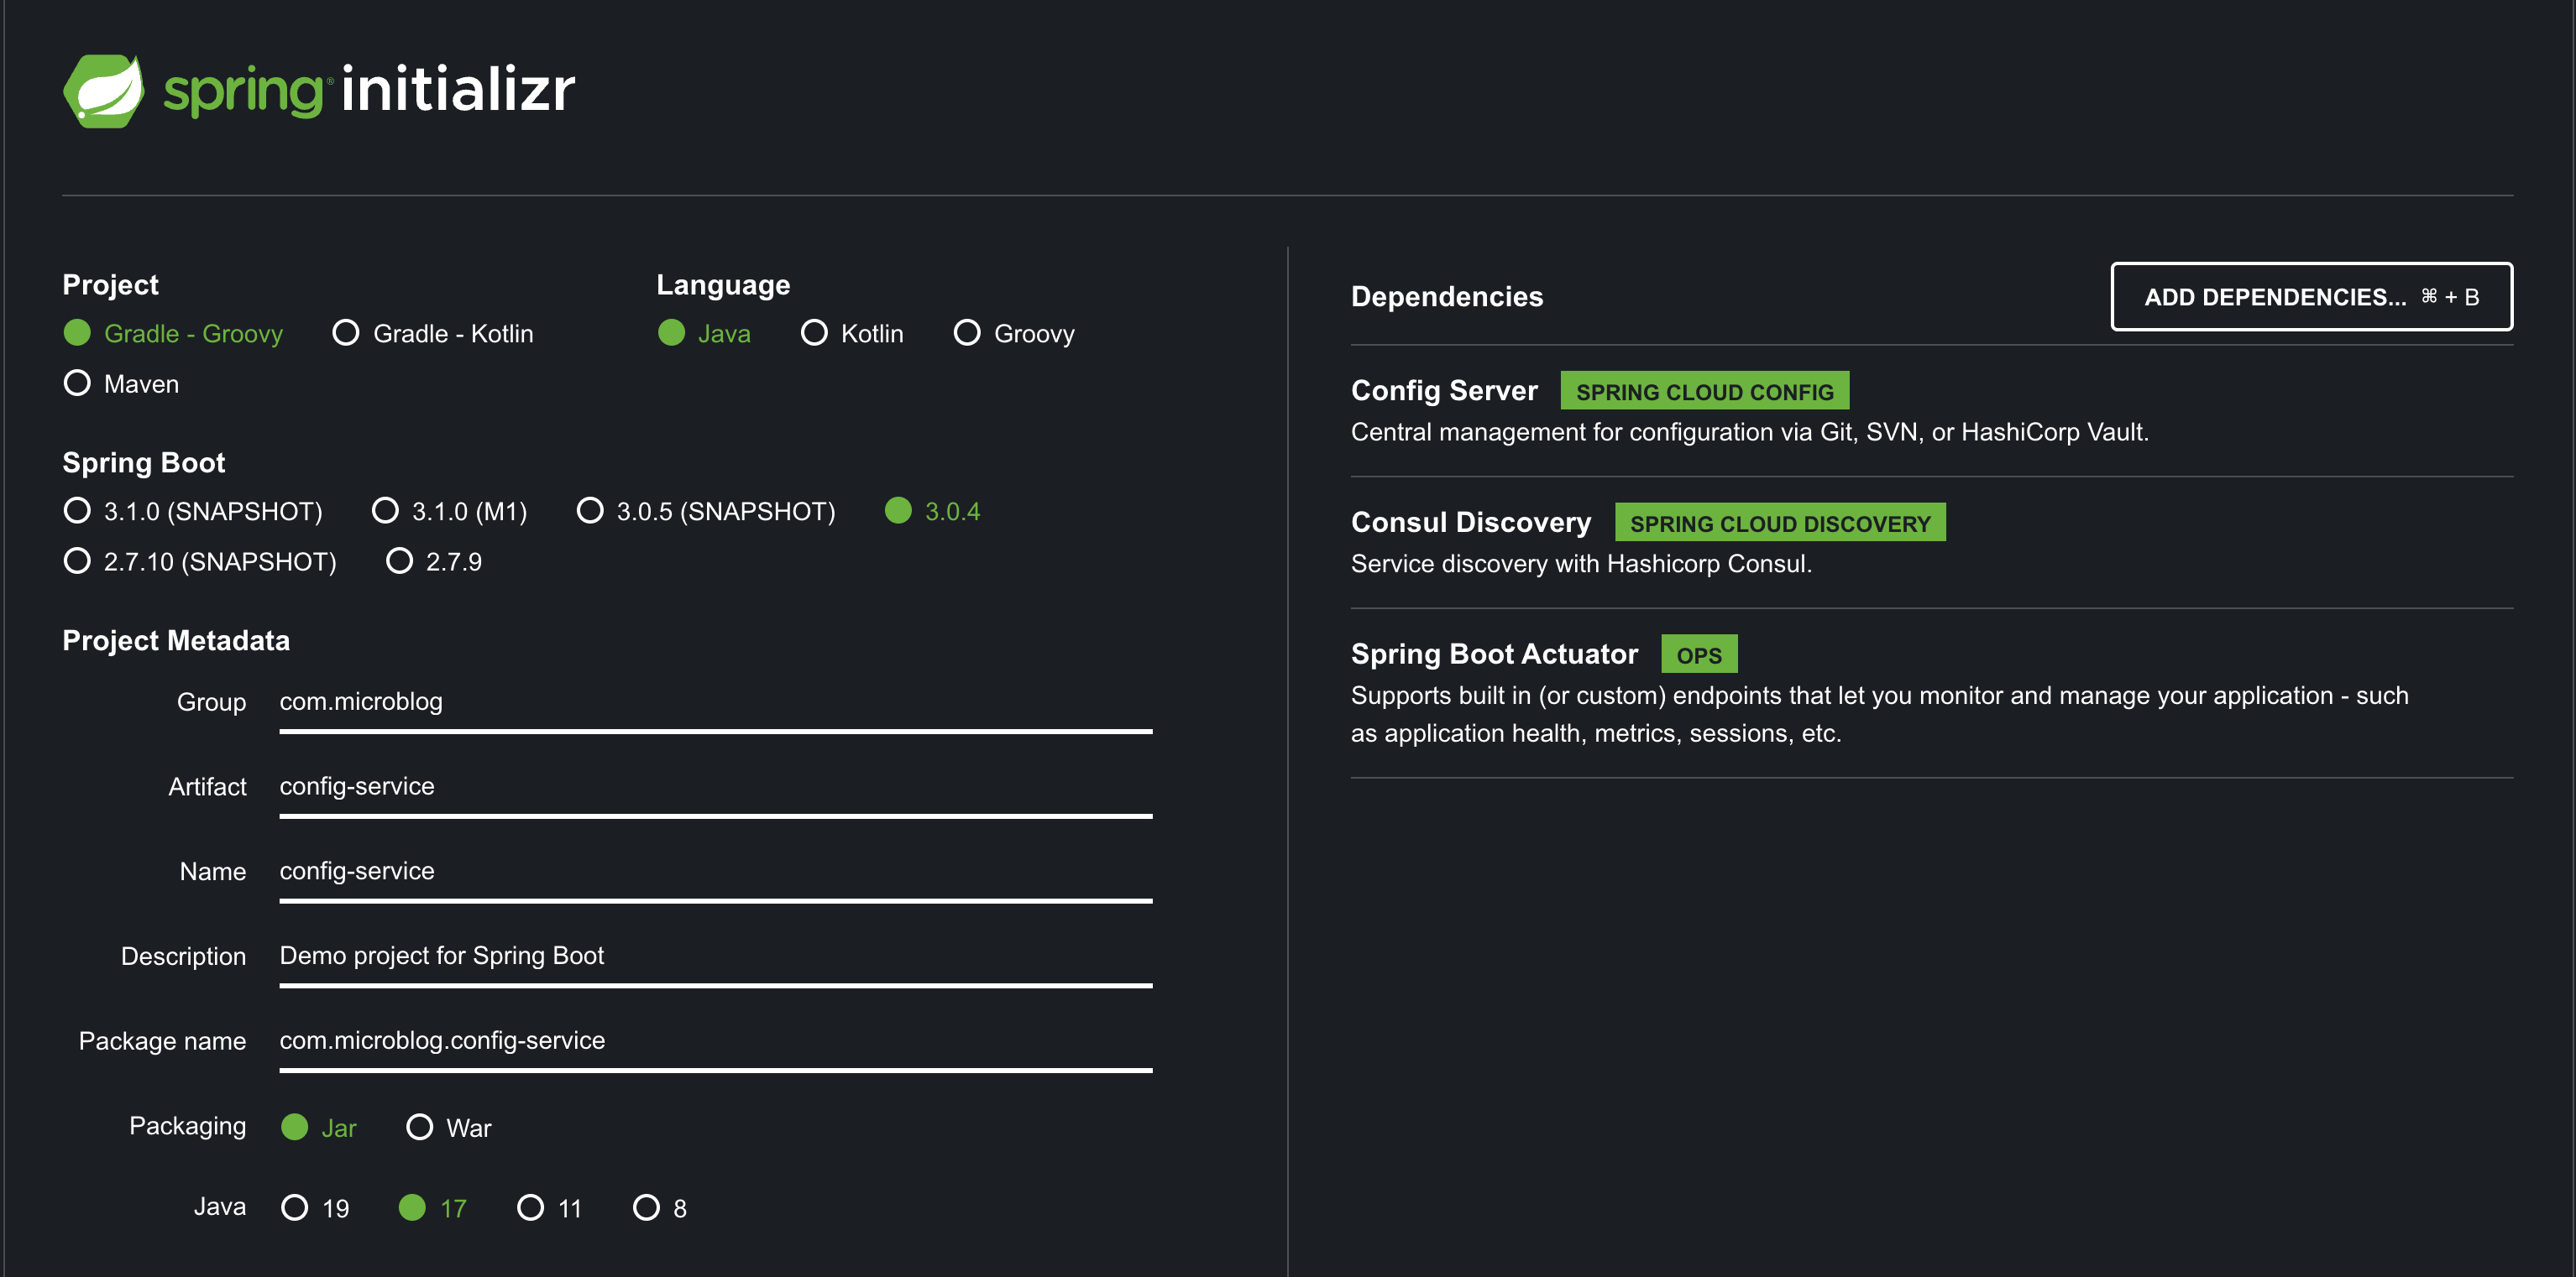Viewport: 2576px width, 1277px height.
Task: Click the Spring leaf logo icon
Action: 104,90
